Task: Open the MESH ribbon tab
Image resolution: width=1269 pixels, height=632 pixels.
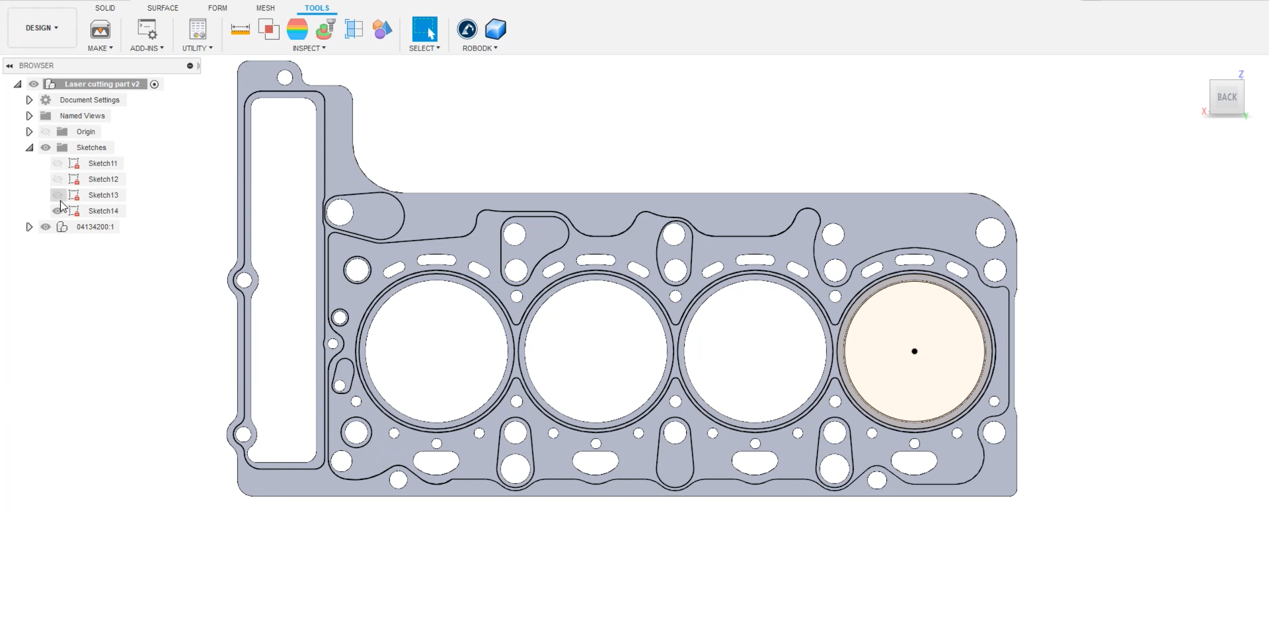Action: (x=265, y=8)
